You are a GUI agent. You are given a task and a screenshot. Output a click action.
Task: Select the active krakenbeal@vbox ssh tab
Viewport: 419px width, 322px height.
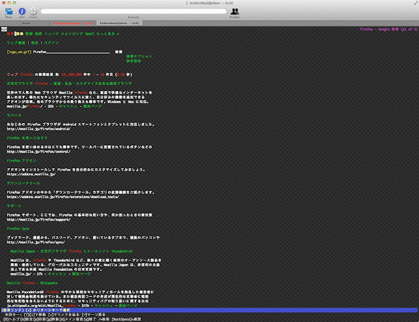coord(119,24)
